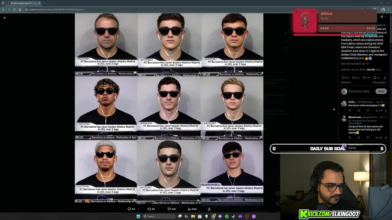Open more options on Merem mer... reply
392x220 pixels.
tap(386, 117)
